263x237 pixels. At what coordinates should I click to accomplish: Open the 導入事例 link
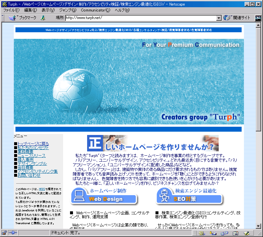point(26,160)
